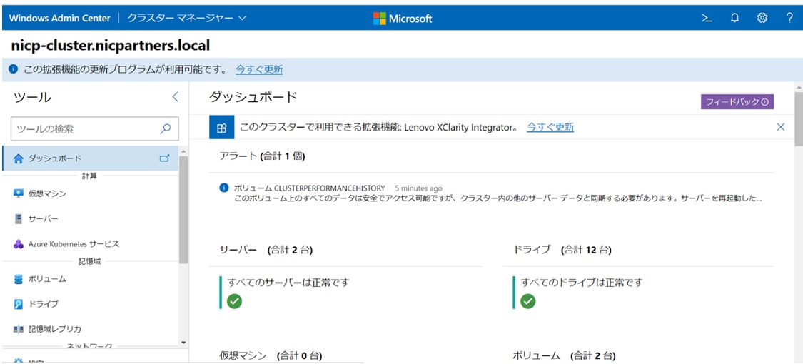Open the notifications bell
This screenshot has width=803, height=364.
(x=734, y=18)
